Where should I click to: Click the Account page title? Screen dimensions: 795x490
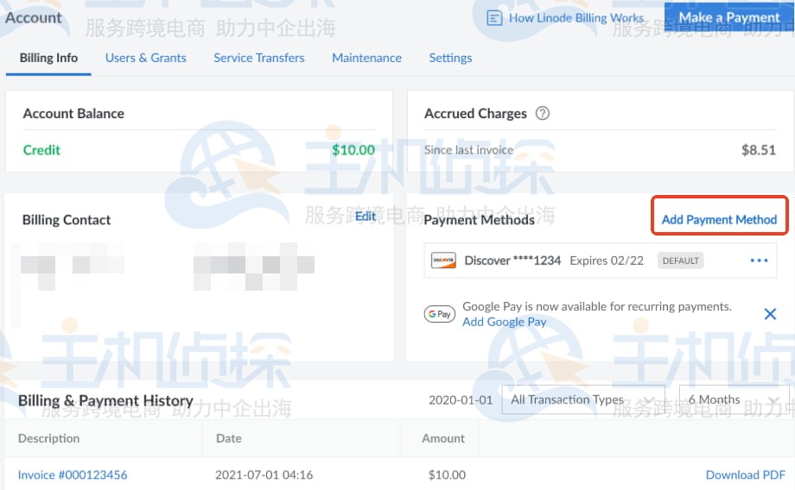(34, 18)
